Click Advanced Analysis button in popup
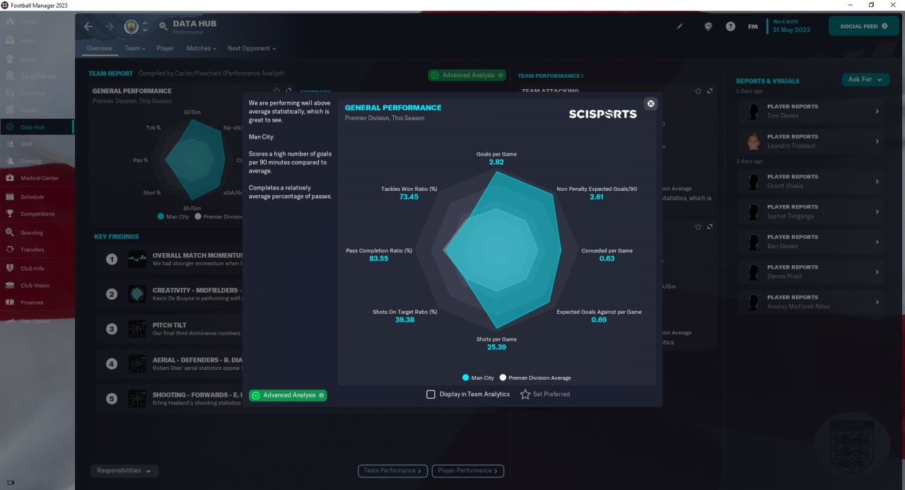Screen dimensions: 905x490 point(288,395)
